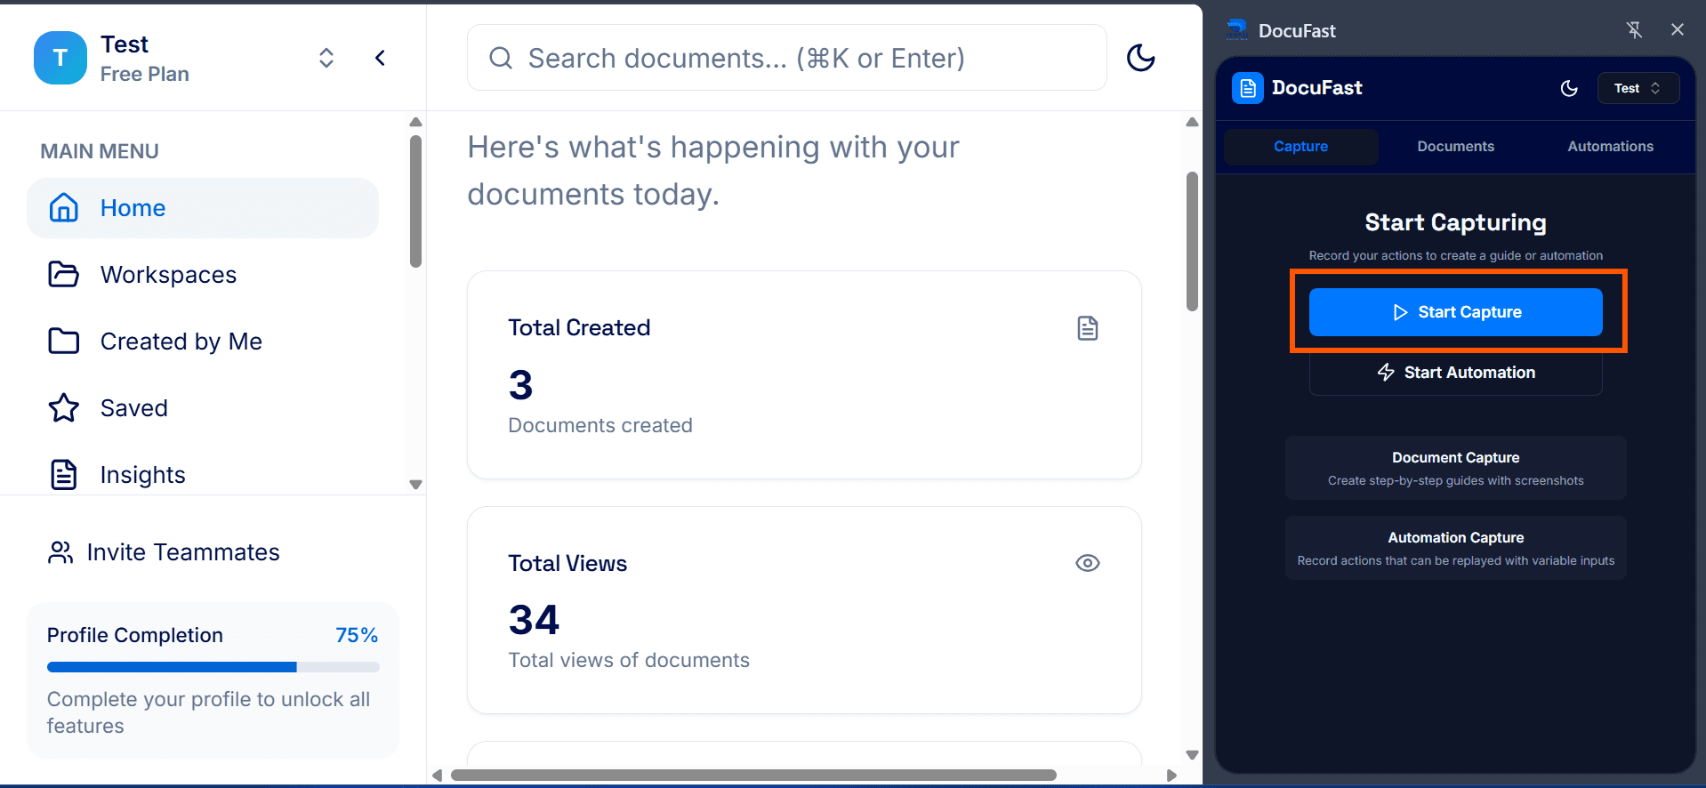Click the Test workspace name

tap(125, 44)
